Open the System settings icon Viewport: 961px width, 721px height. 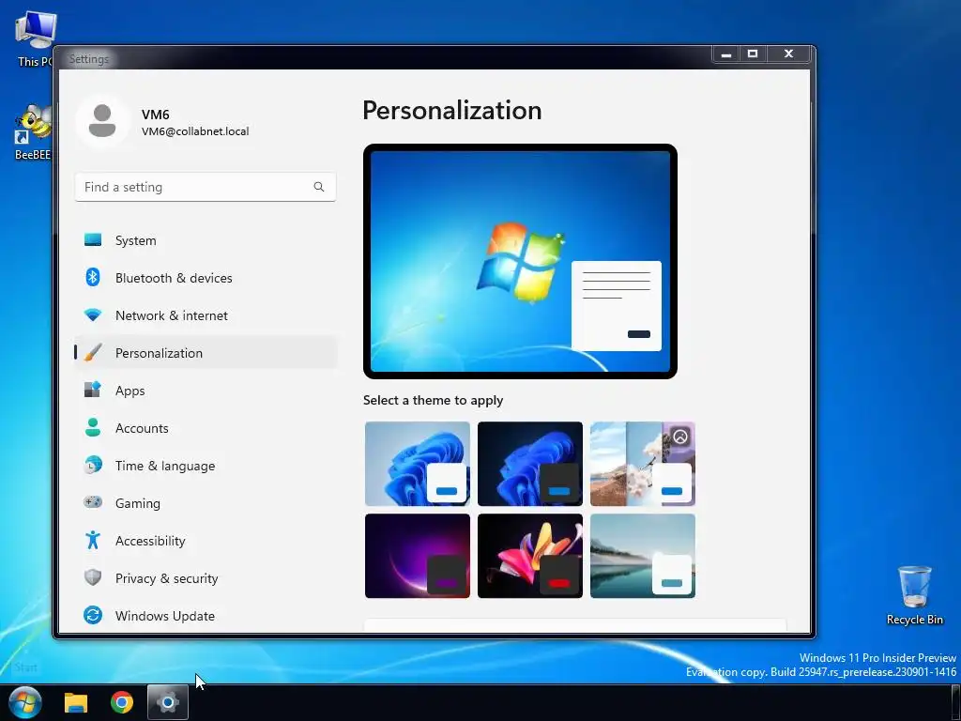pos(93,239)
